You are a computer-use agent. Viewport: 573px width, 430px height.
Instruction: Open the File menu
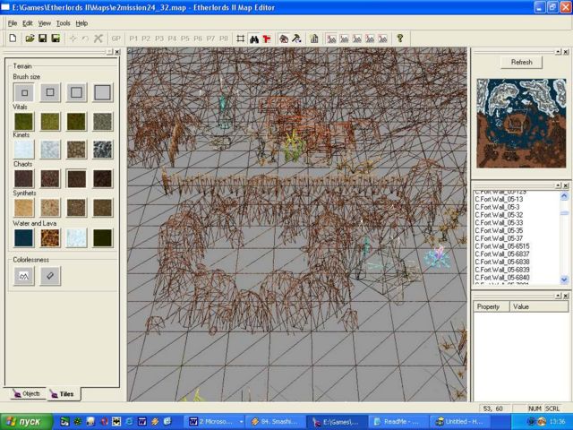click(x=13, y=23)
